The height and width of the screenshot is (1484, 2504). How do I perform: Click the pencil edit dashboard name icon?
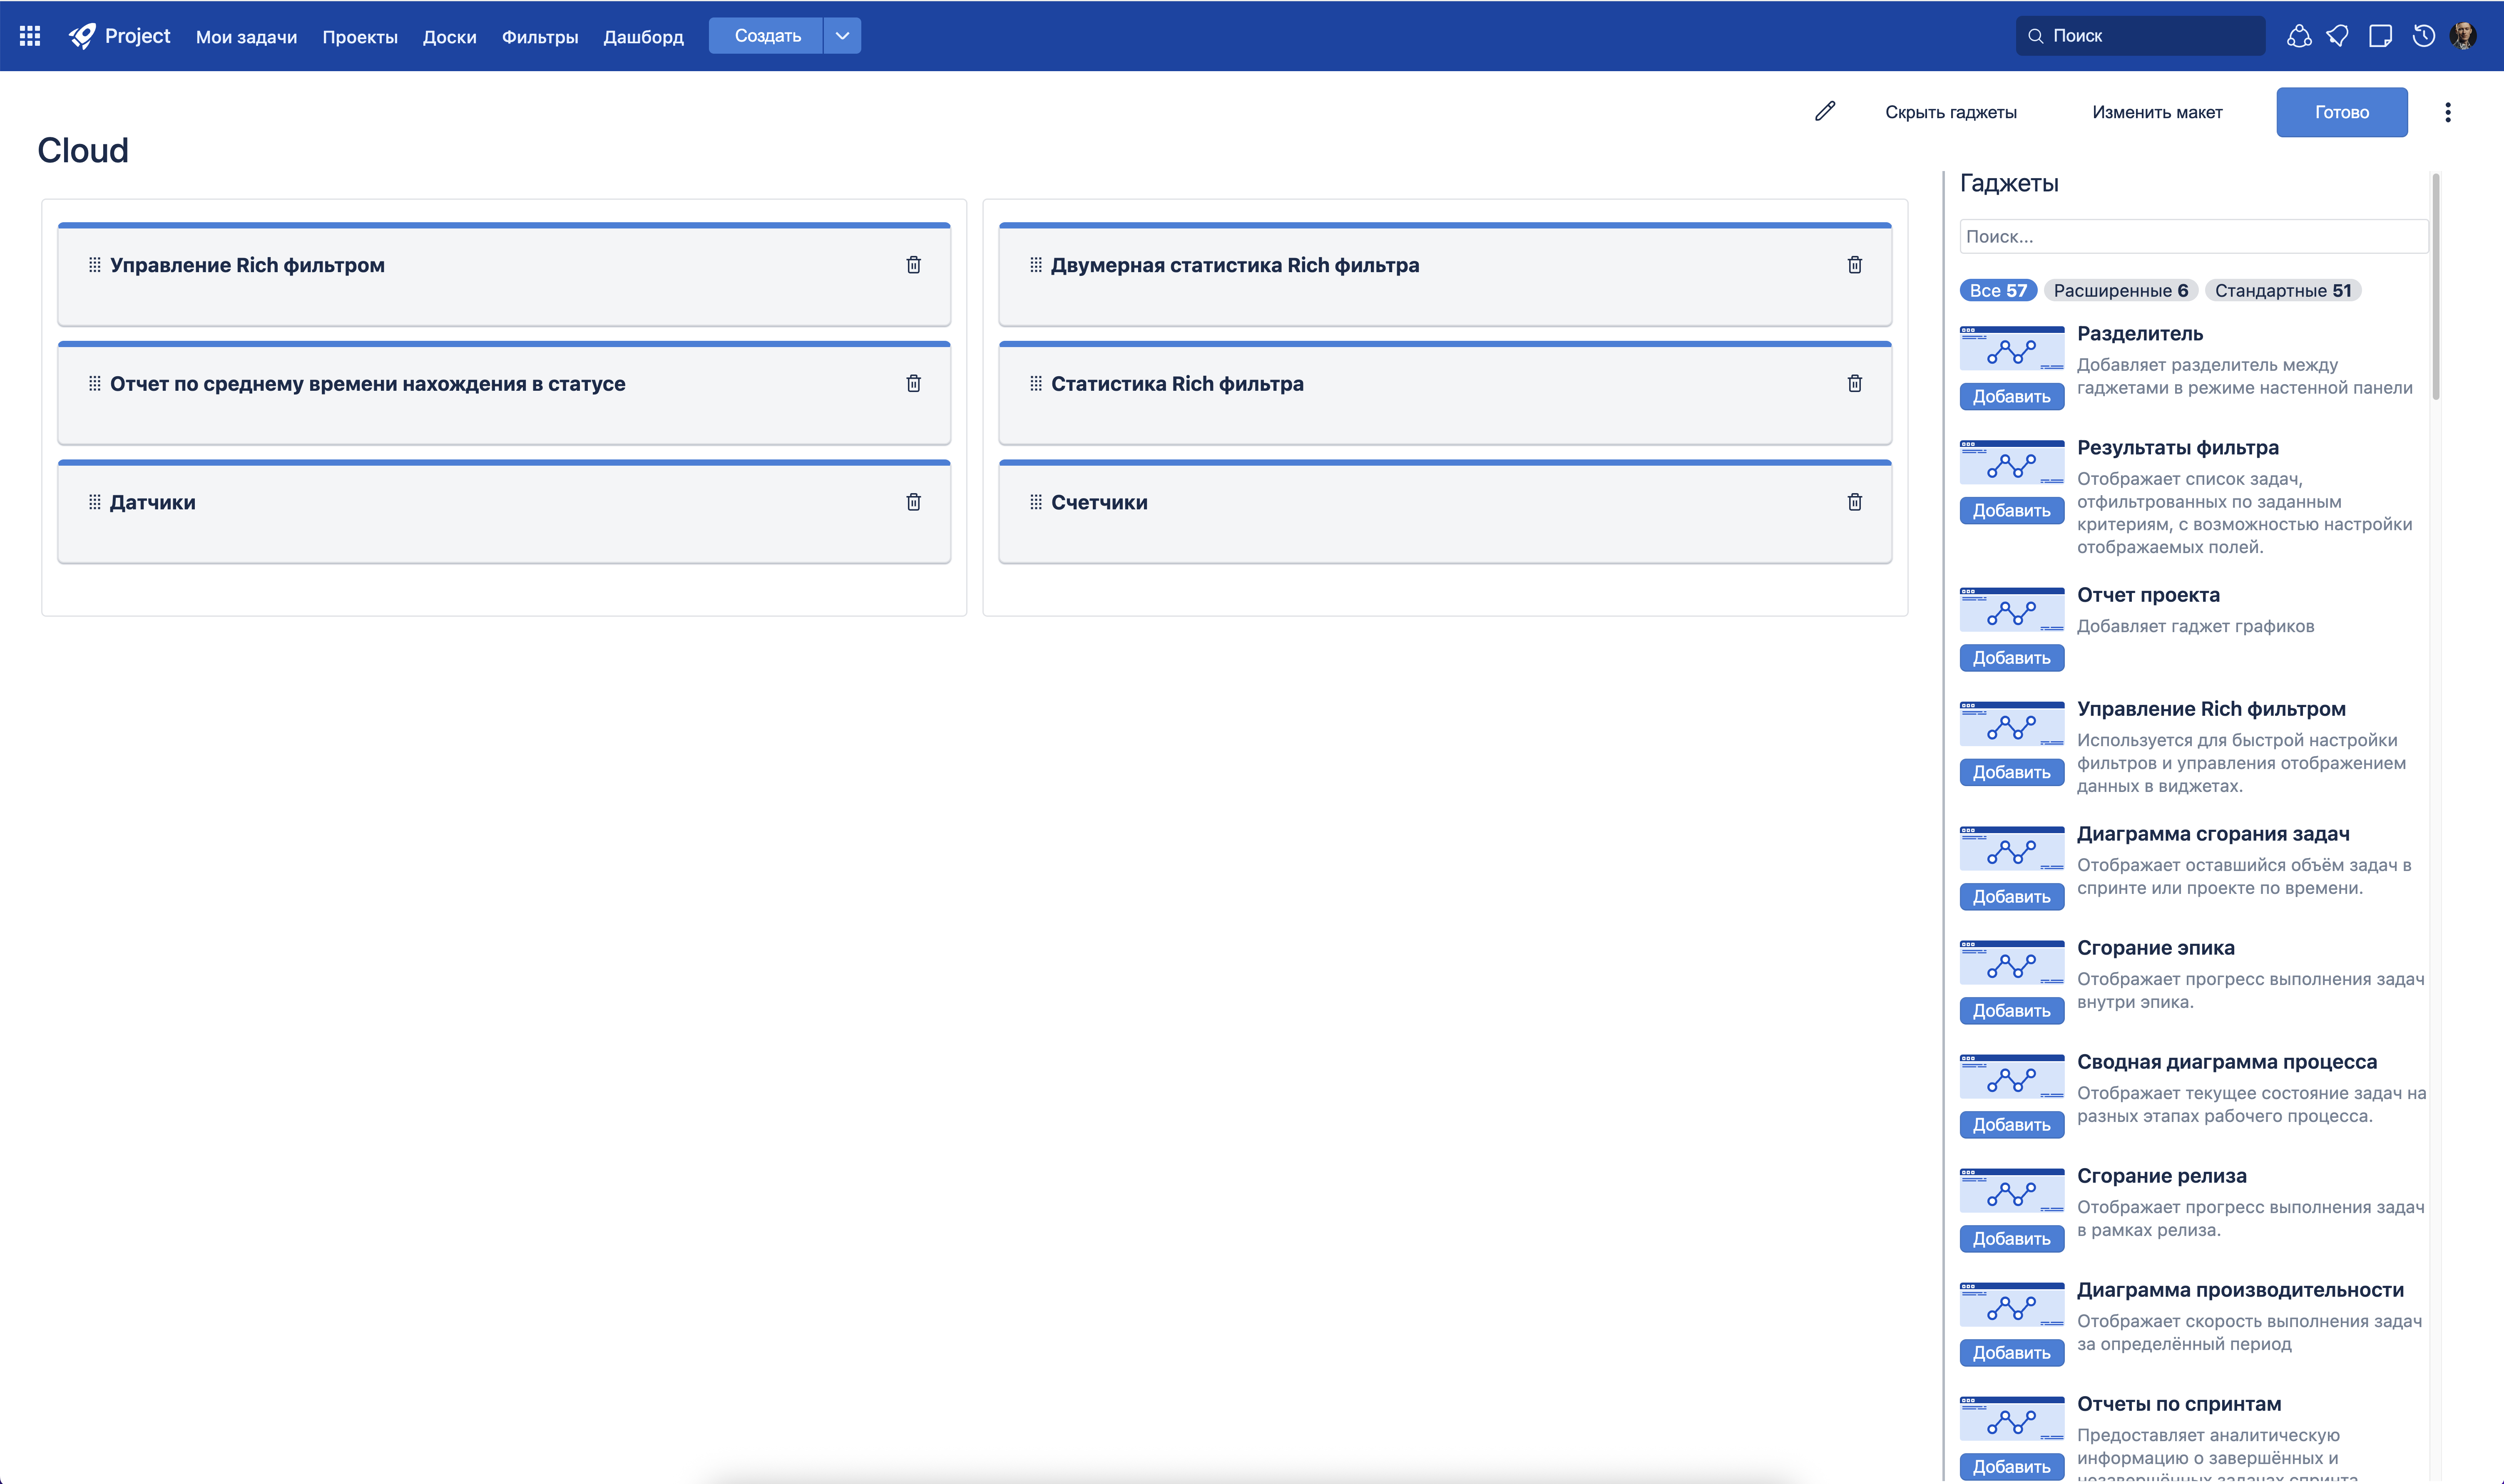1825,111
